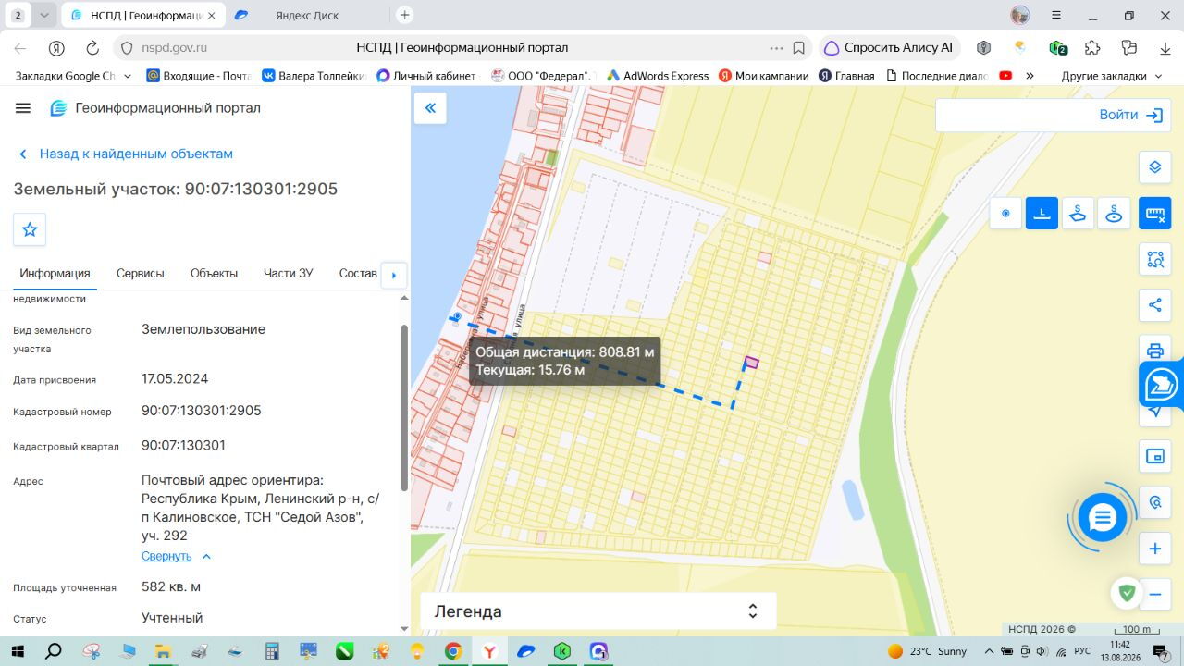
Task: Share map via the share icon
Action: 1154,305
